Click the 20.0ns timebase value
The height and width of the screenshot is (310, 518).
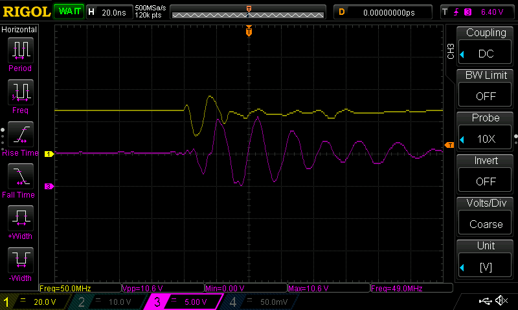coord(114,12)
